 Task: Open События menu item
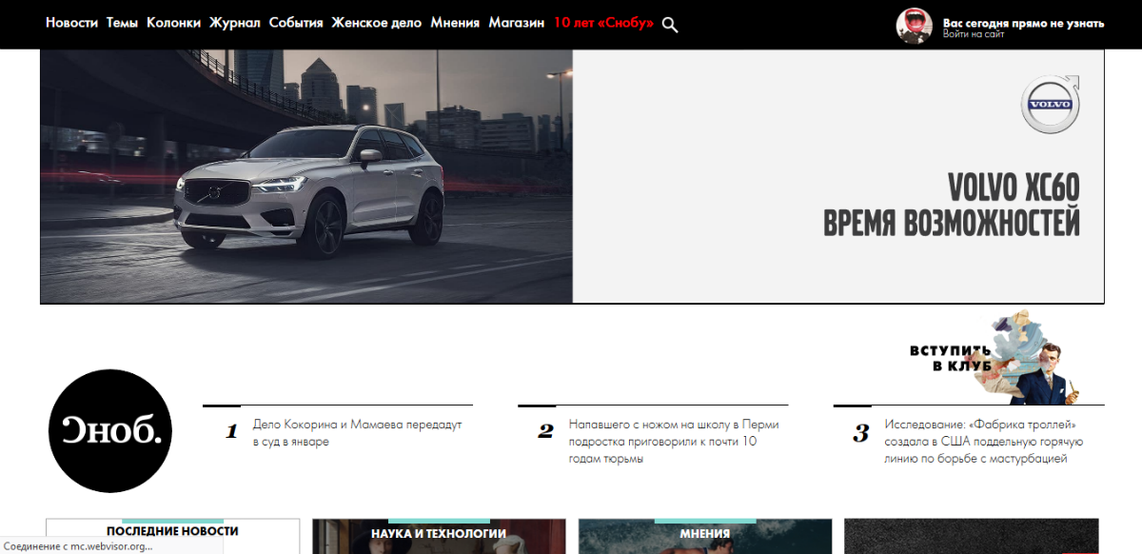tap(296, 23)
